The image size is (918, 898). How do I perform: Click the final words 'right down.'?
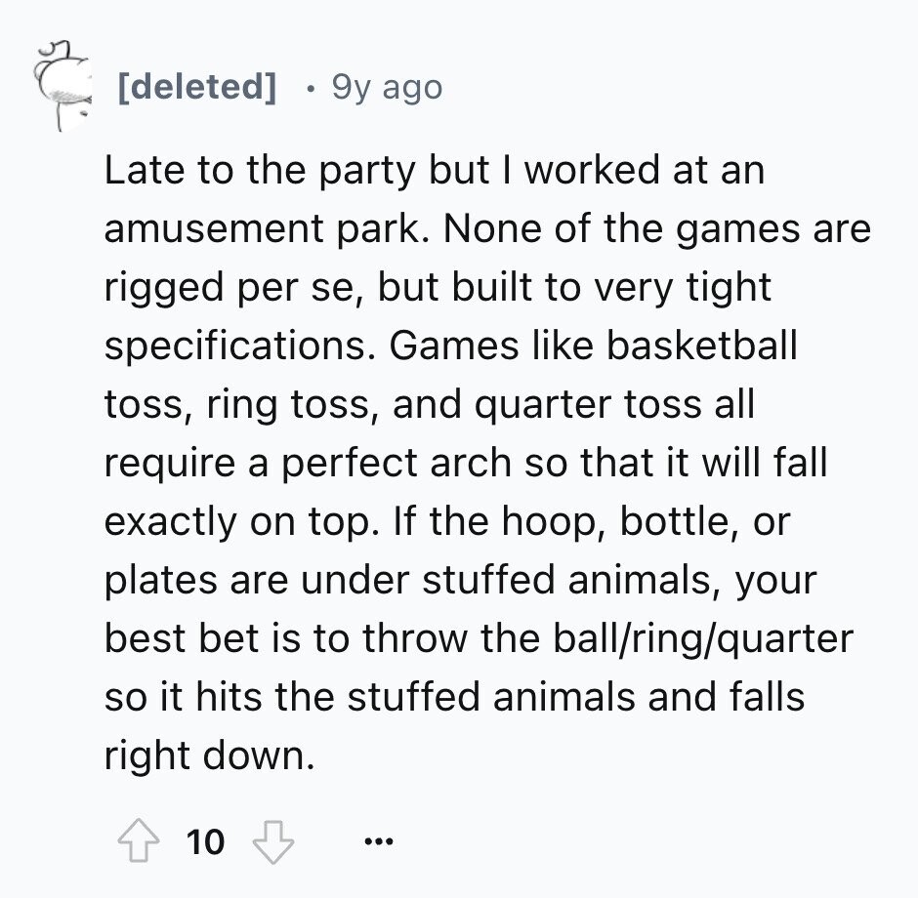210,756
